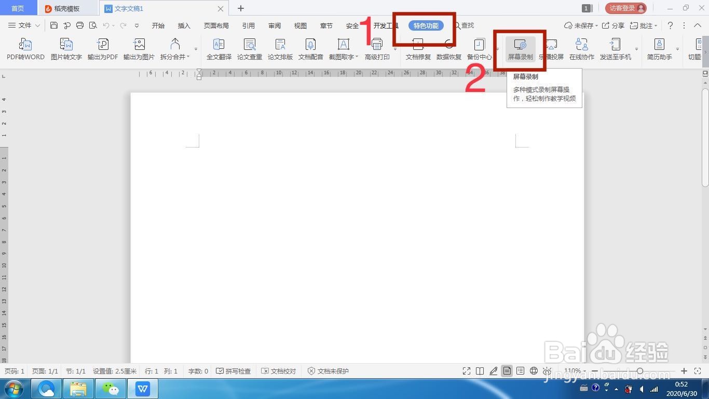The image size is (709, 399).
Task: Click 文档未保护 in status bar
Action: [x=329, y=371]
